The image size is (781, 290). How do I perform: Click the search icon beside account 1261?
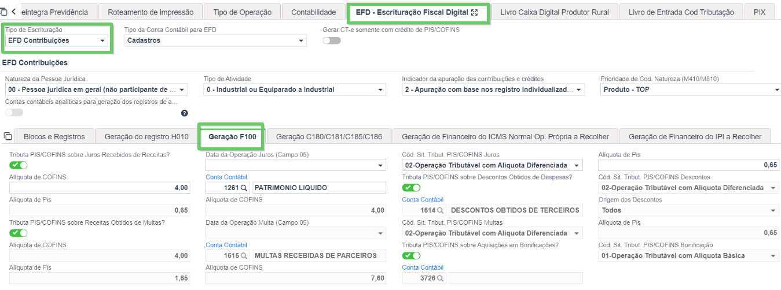click(x=244, y=188)
